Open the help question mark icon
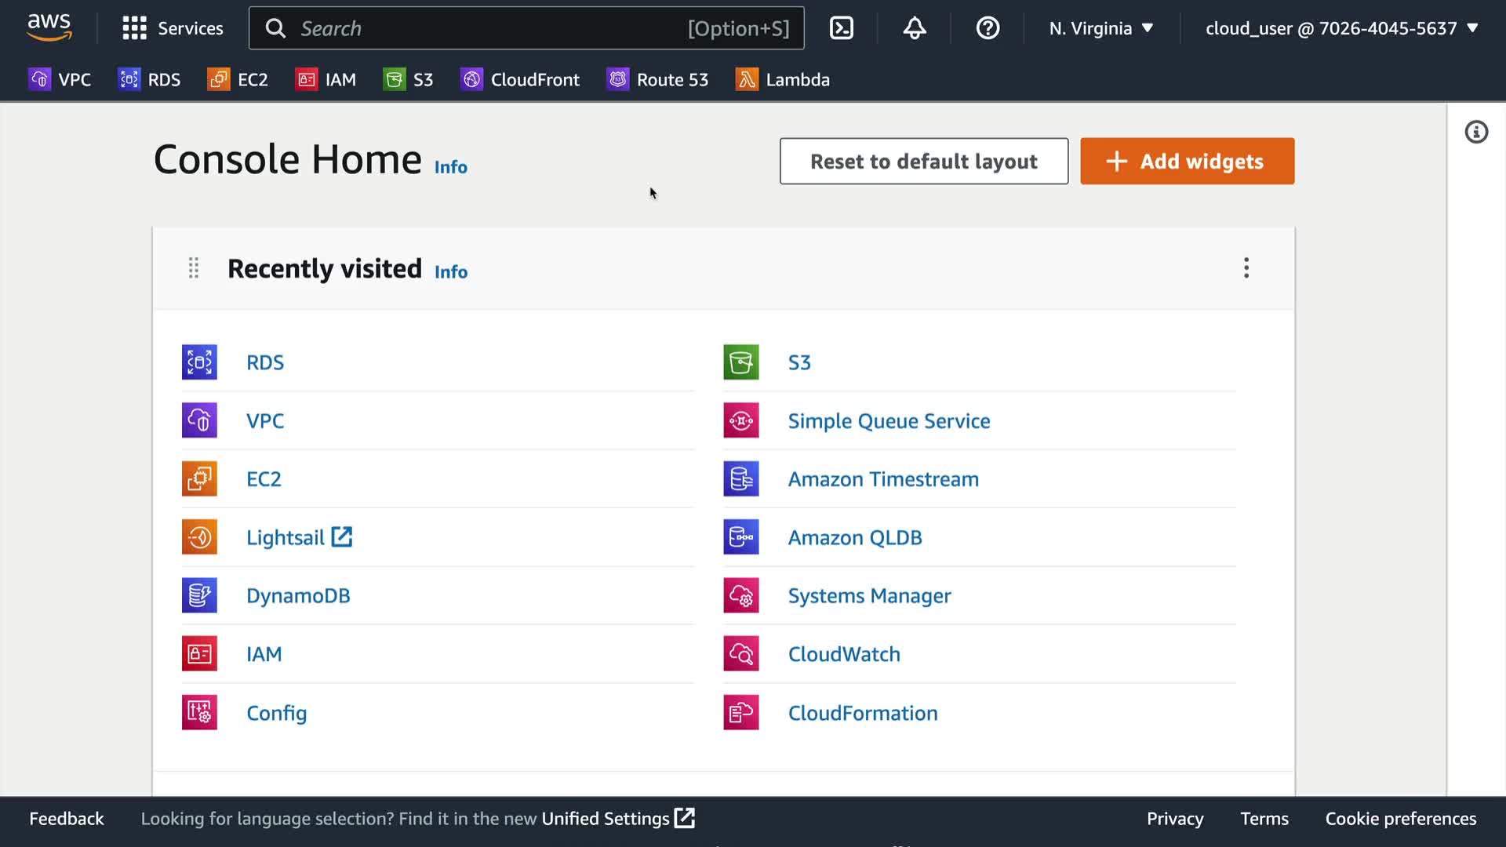The width and height of the screenshot is (1506, 847). click(x=988, y=28)
